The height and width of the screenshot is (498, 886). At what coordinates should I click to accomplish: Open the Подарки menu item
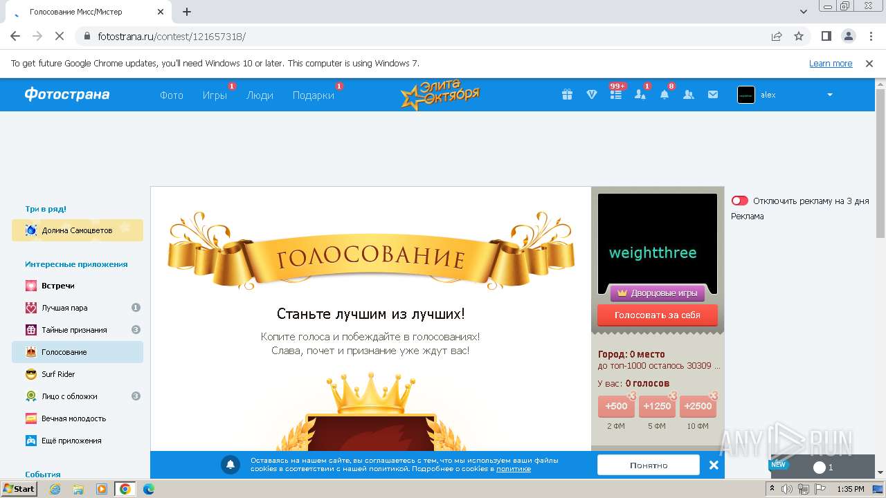click(x=314, y=95)
